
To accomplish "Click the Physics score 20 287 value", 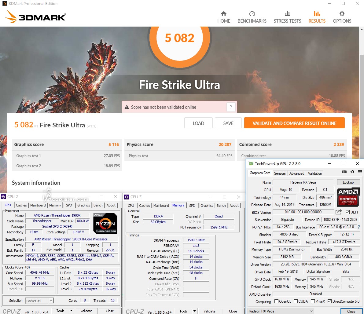I will (225, 144).
